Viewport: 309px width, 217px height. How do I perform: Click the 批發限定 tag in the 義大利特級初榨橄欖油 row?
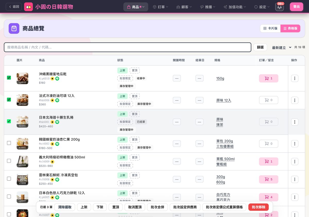[x=125, y=165]
